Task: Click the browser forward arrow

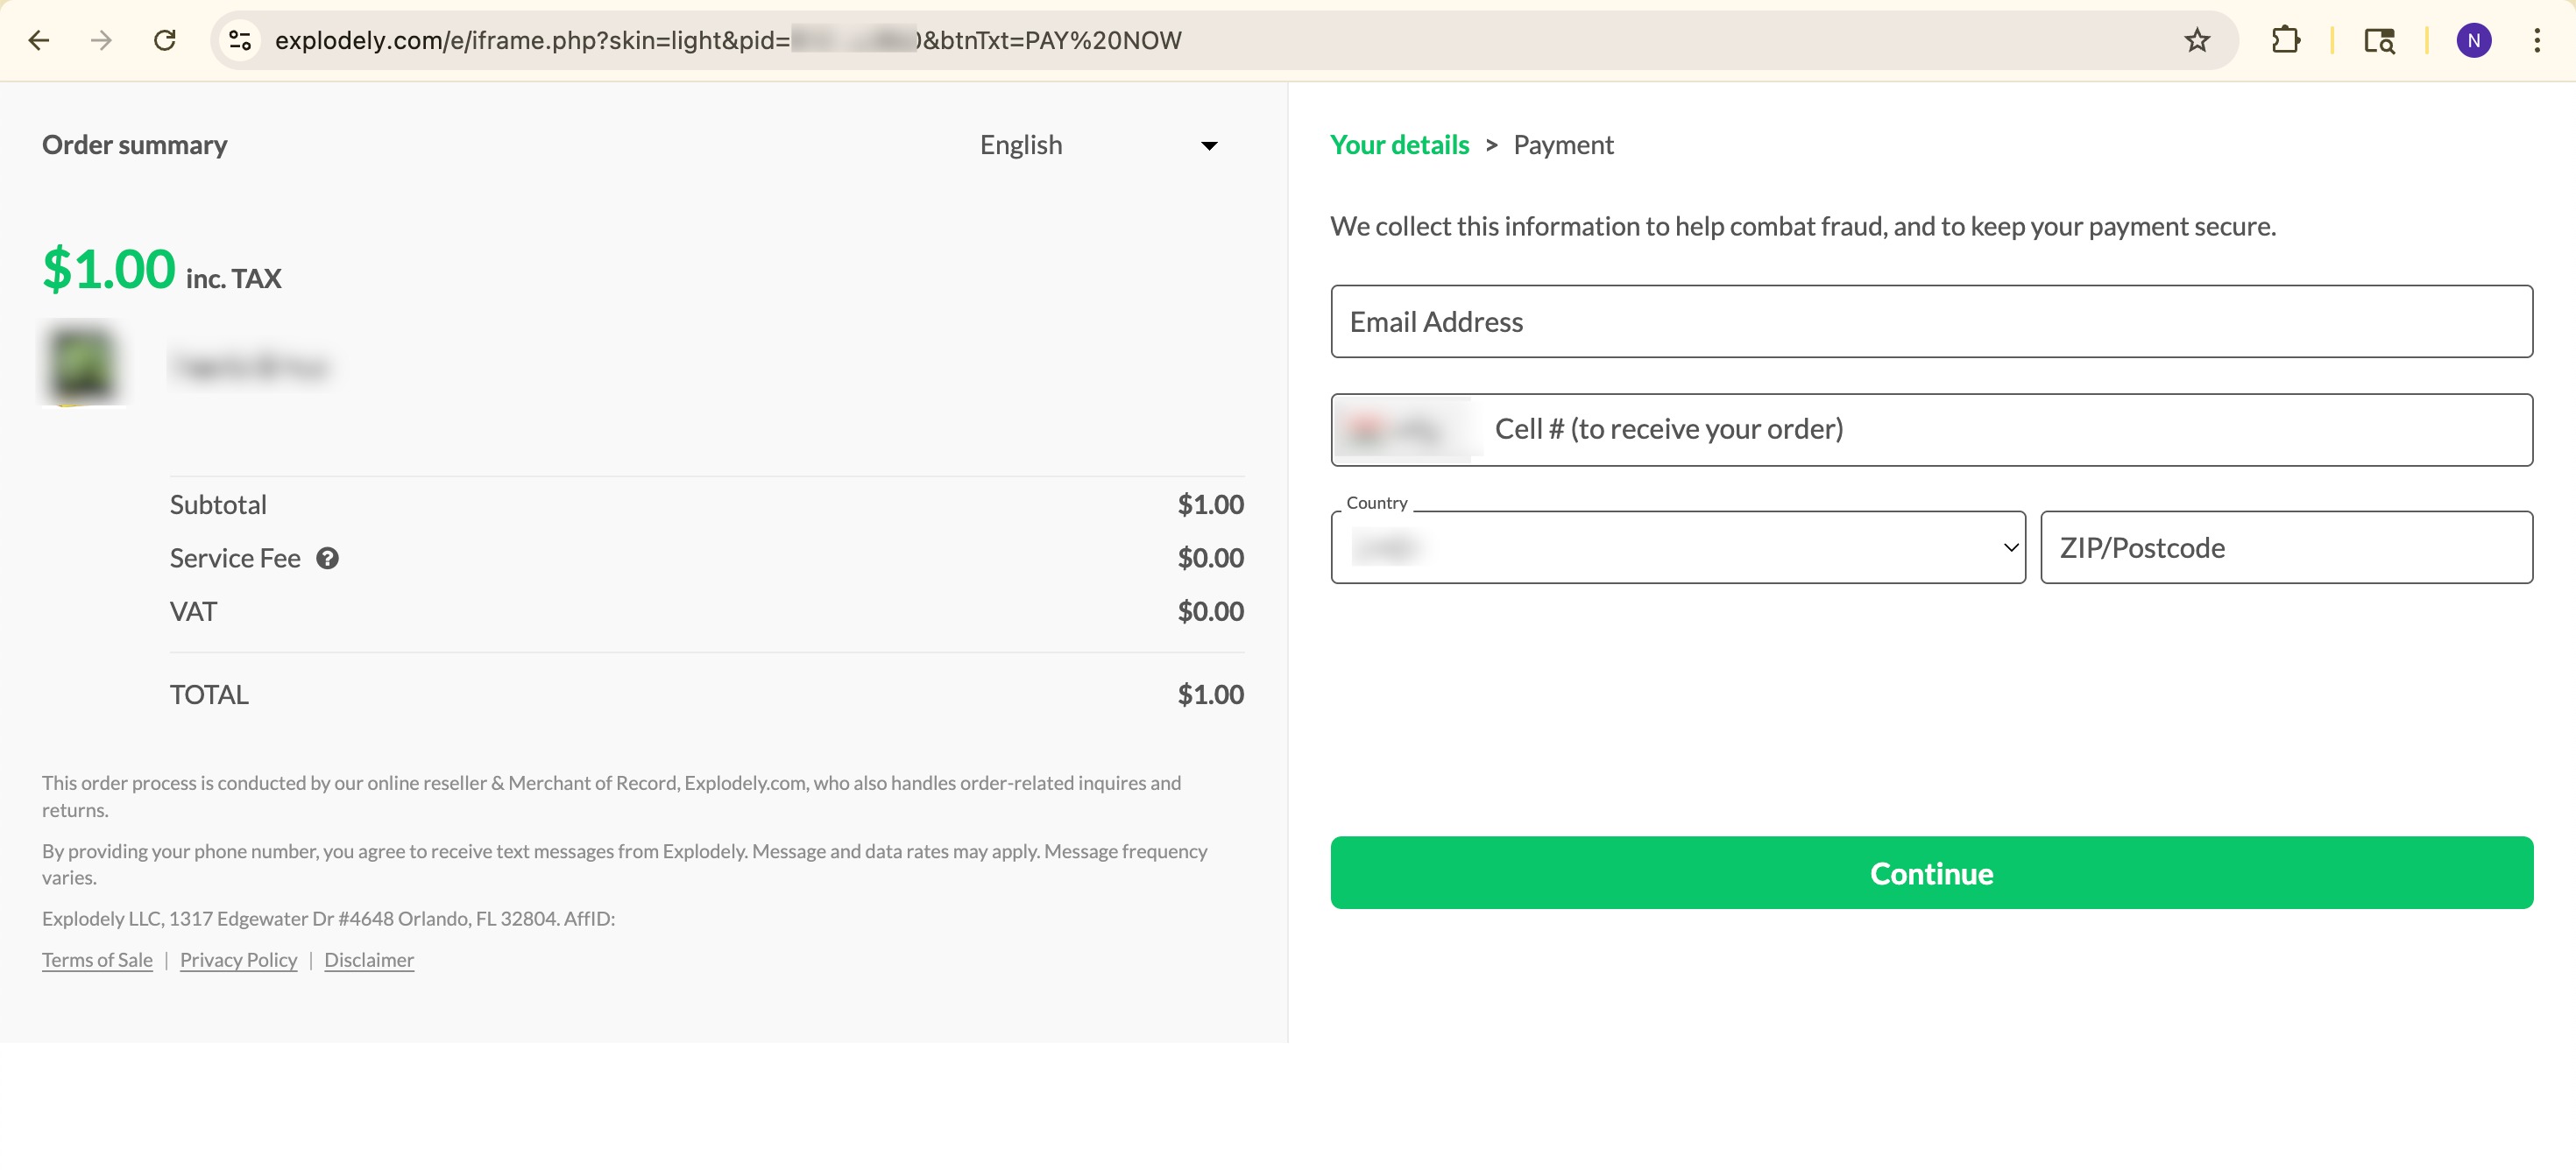Action: pyautogui.click(x=101, y=40)
